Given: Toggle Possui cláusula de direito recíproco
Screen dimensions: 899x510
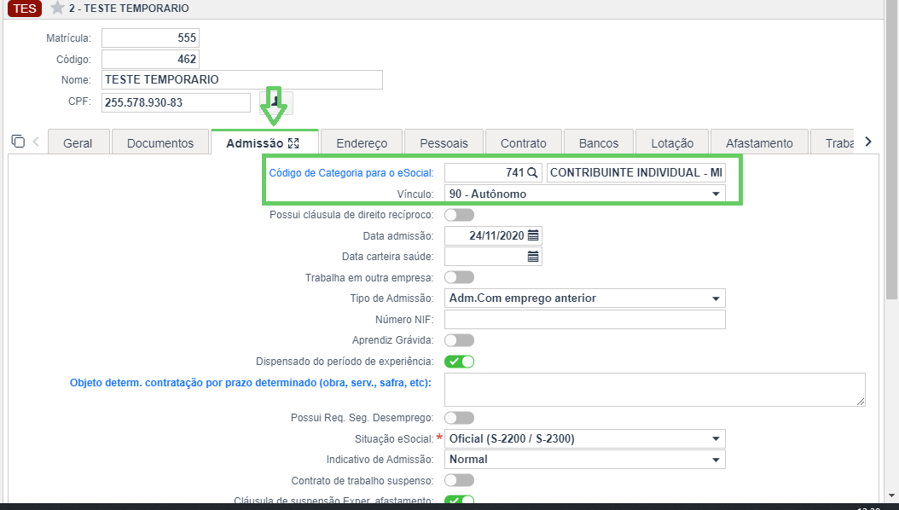Looking at the screenshot, I should pos(459,215).
